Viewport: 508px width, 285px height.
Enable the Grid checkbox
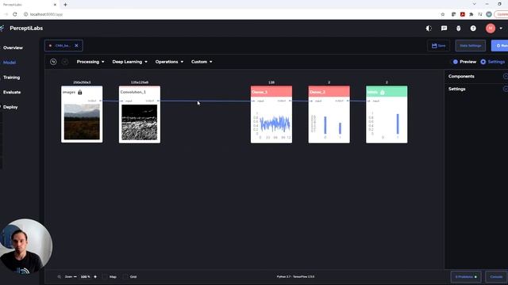pyautogui.click(x=125, y=276)
